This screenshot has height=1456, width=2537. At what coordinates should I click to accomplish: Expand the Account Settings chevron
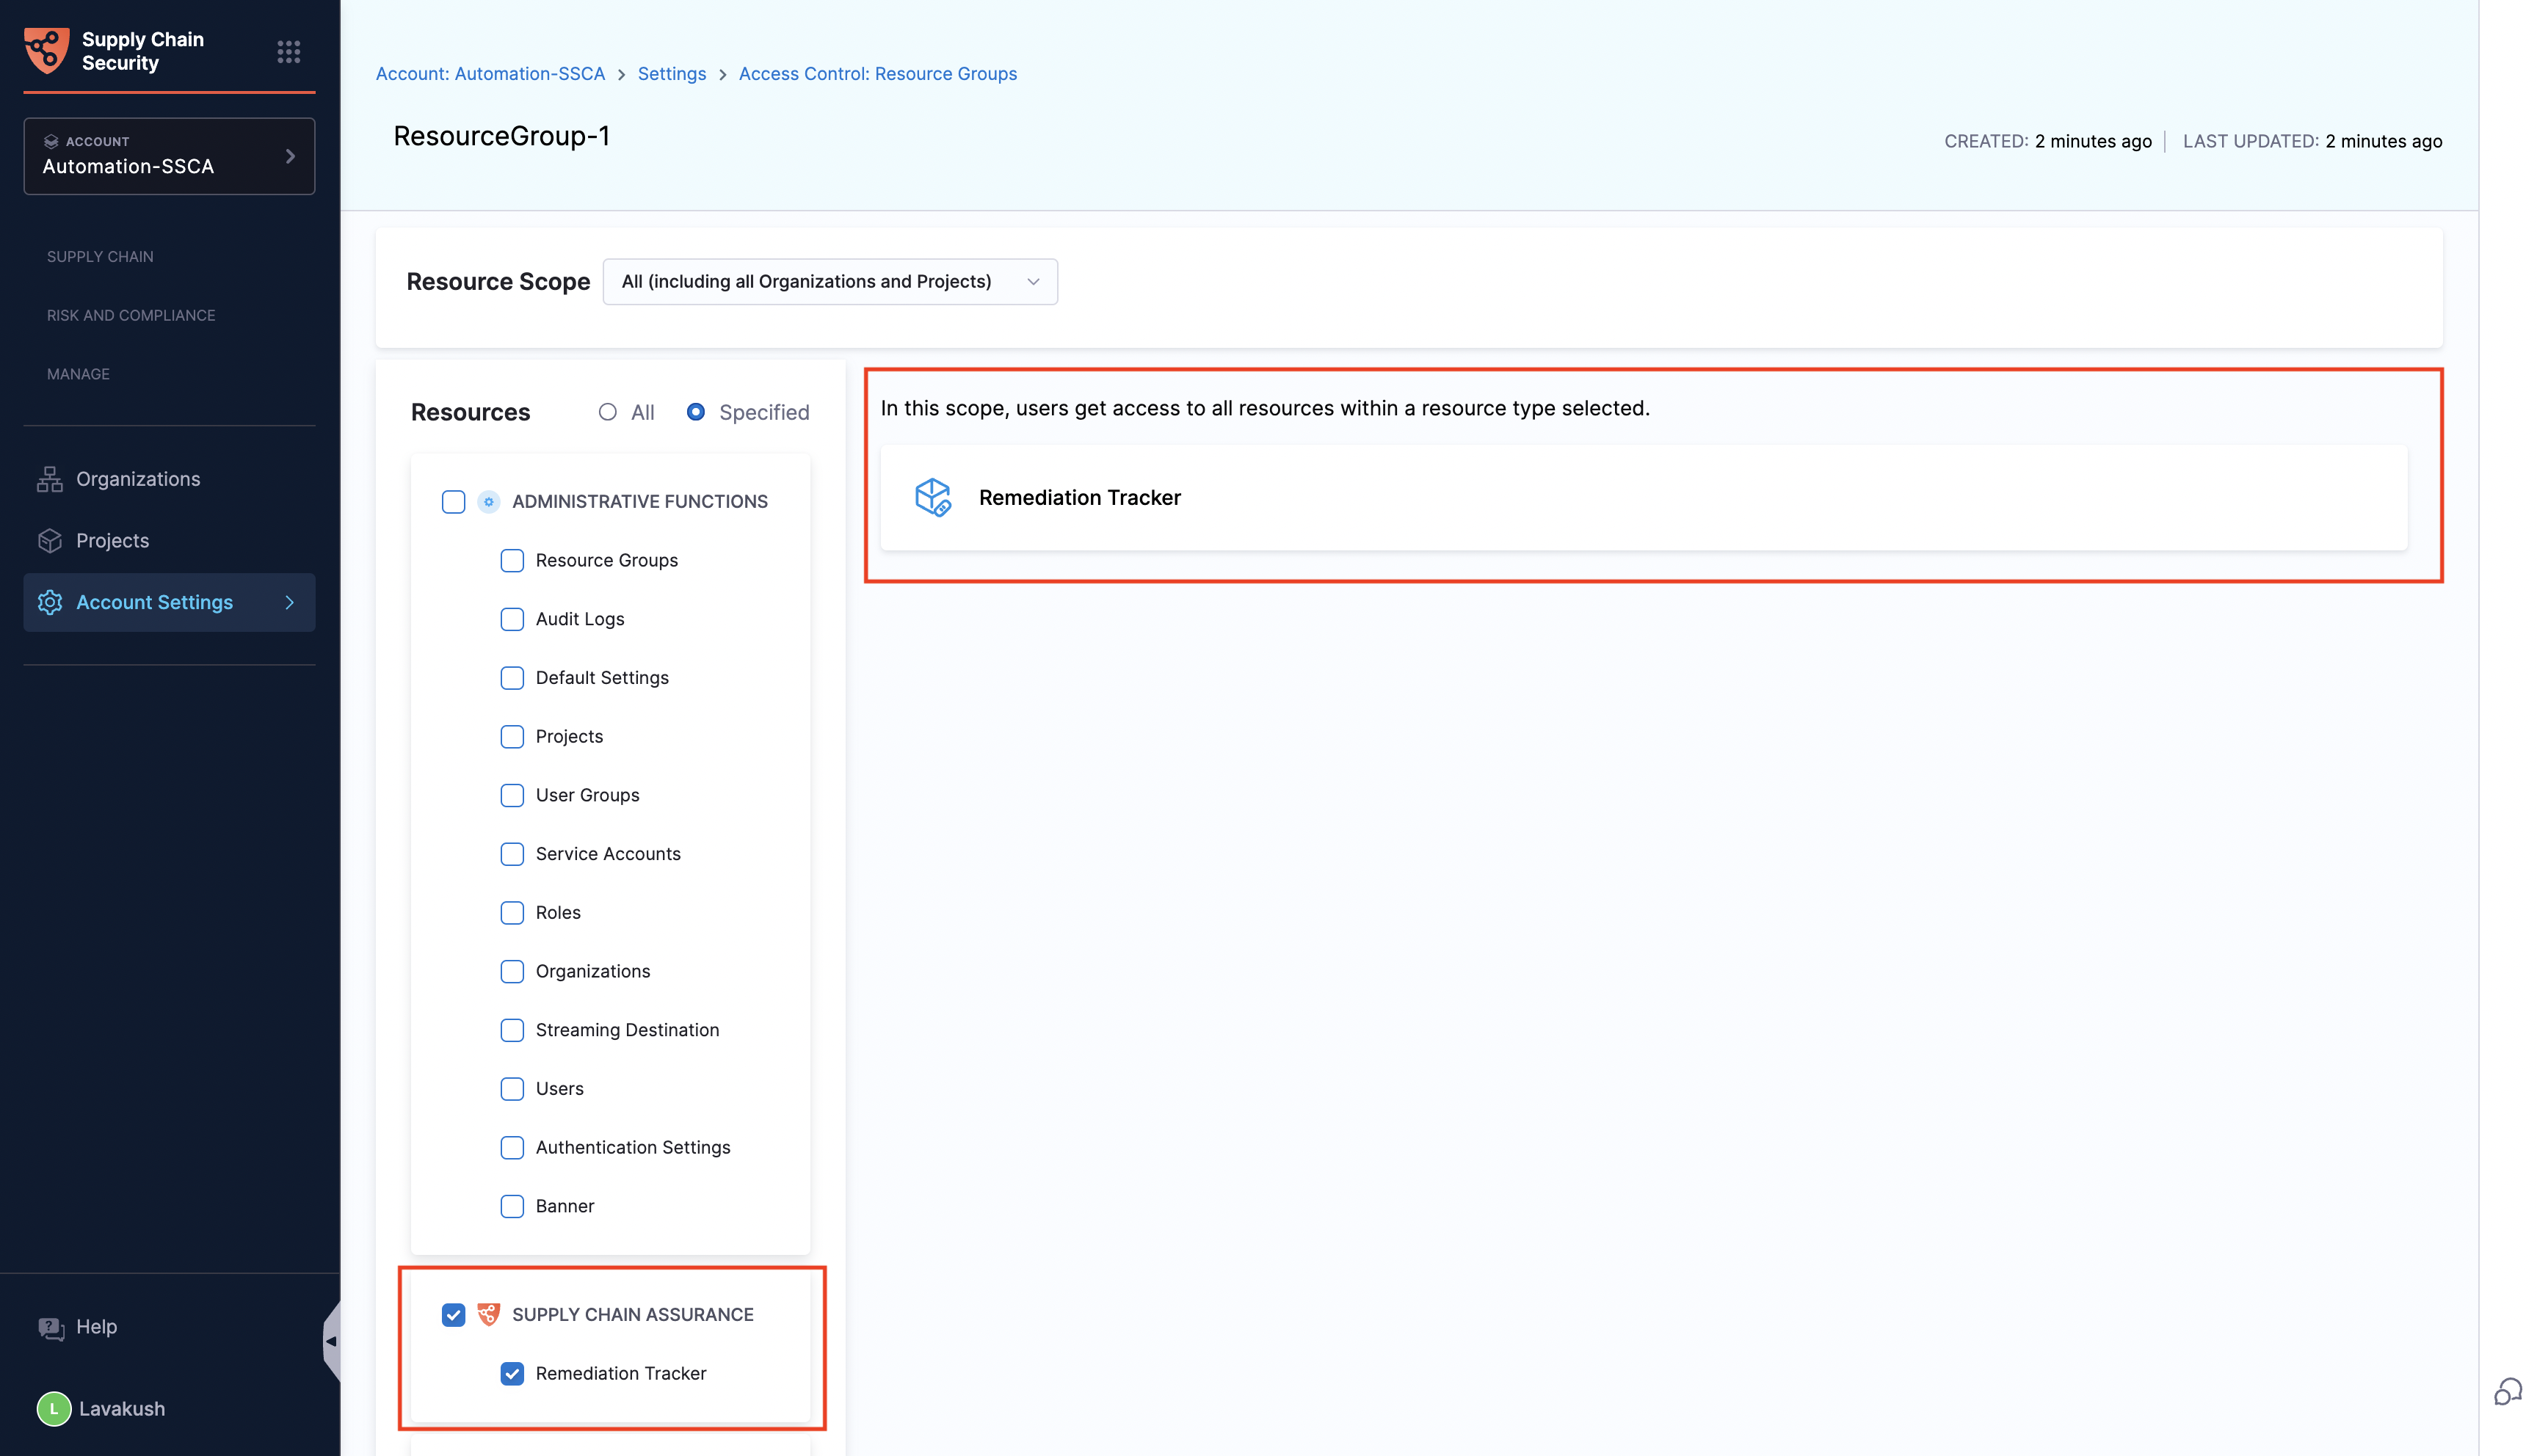click(290, 602)
